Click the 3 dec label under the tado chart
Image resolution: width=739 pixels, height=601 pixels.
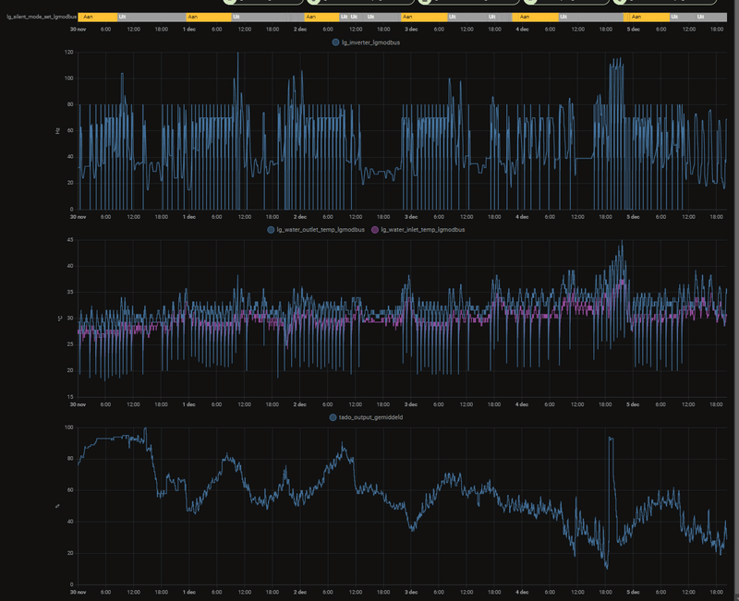click(411, 592)
